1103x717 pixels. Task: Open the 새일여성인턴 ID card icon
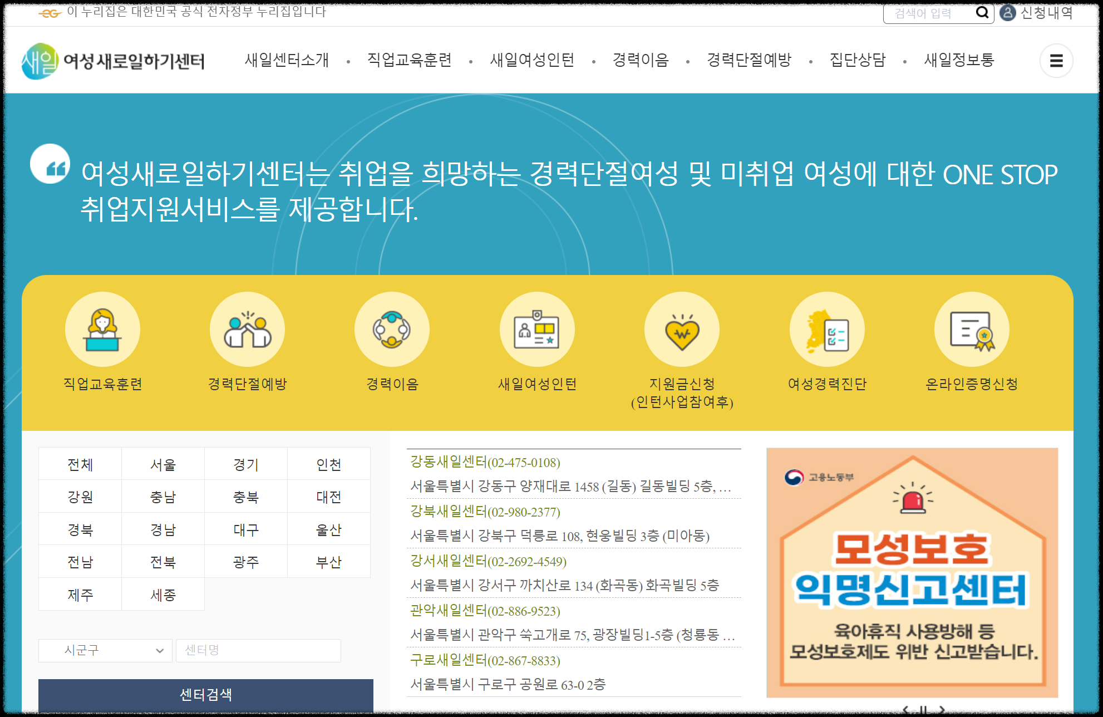point(537,330)
